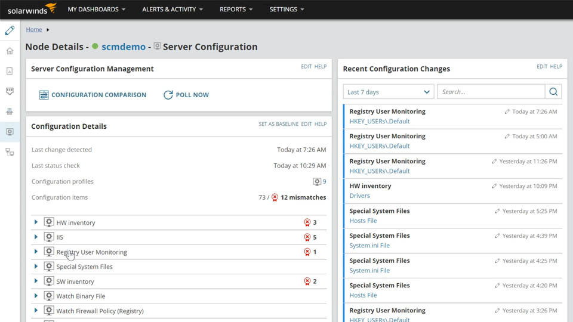Viewport: 573px width, 322px height.
Task: Click the Poll Now label
Action: tap(192, 95)
